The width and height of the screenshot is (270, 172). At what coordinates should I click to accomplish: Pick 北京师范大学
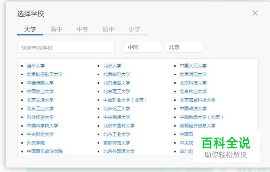pos(193,74)
